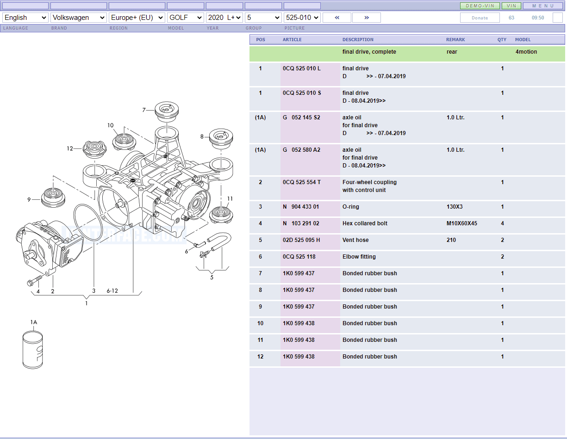Select article 0CQ 525 010 S

(x=302, y=93)
